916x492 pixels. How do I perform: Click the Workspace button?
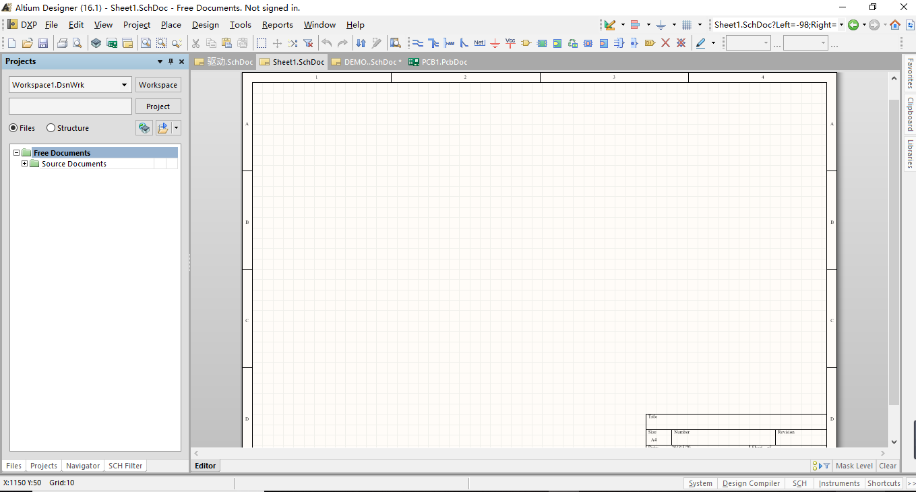tap(158, 85)
